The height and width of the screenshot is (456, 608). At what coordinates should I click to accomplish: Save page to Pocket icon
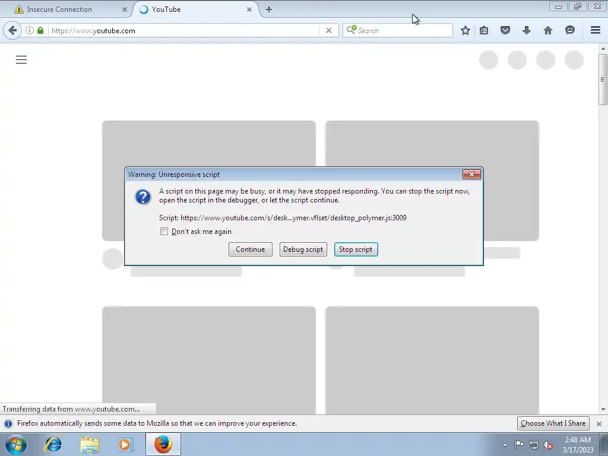[505, 30]
